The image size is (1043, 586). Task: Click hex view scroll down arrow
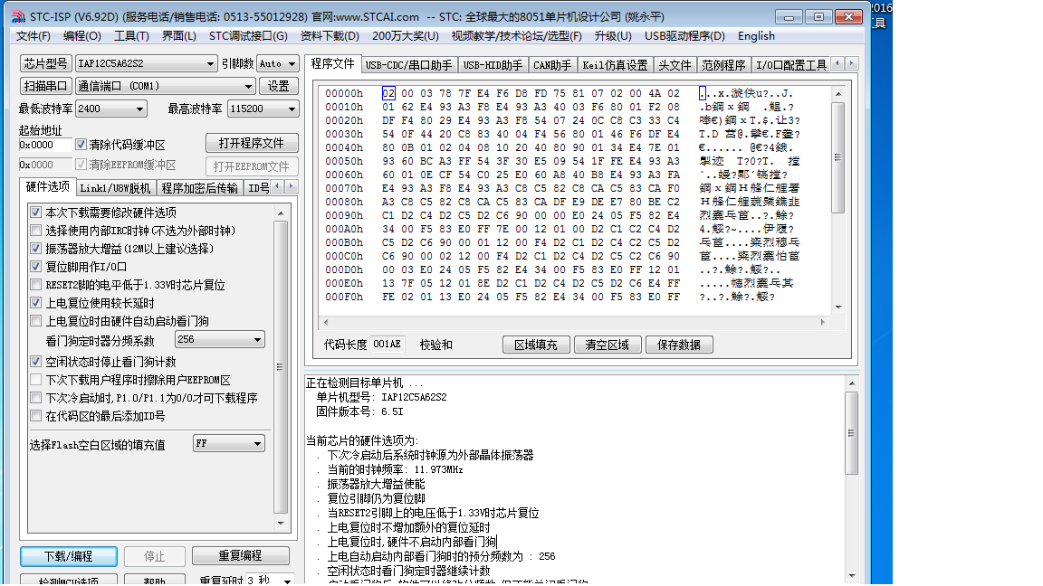coord(838,307)
